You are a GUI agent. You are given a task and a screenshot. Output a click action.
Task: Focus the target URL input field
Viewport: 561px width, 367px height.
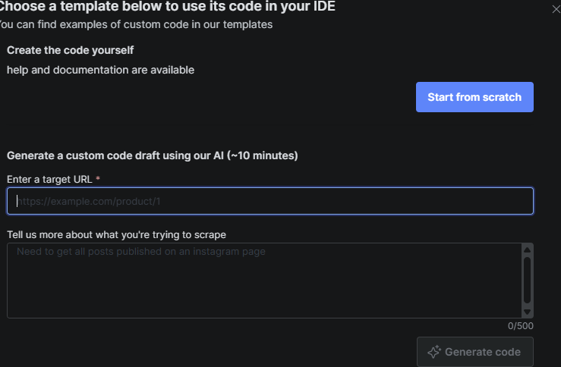[x=269, y=201]
